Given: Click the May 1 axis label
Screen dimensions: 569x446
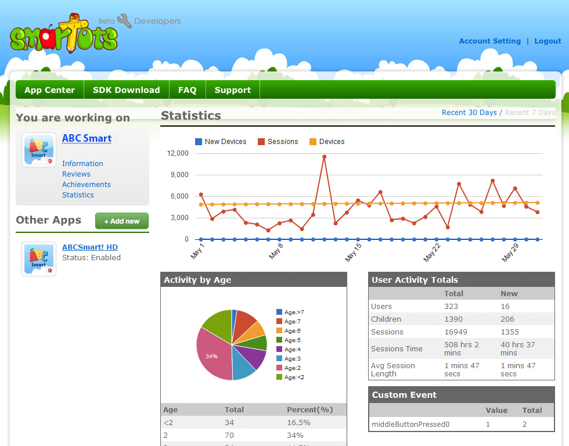Looking at the screenshot, I should 197,251.
